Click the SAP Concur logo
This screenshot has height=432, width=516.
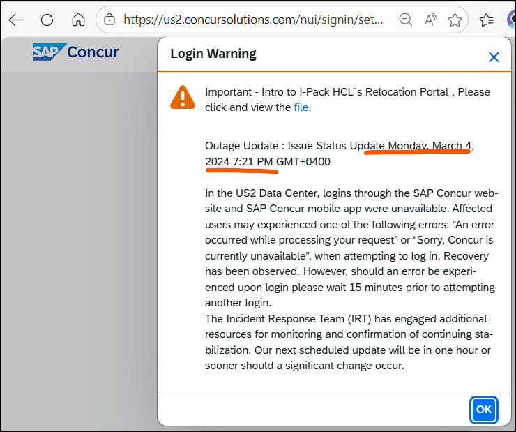[x=75, y=52]
